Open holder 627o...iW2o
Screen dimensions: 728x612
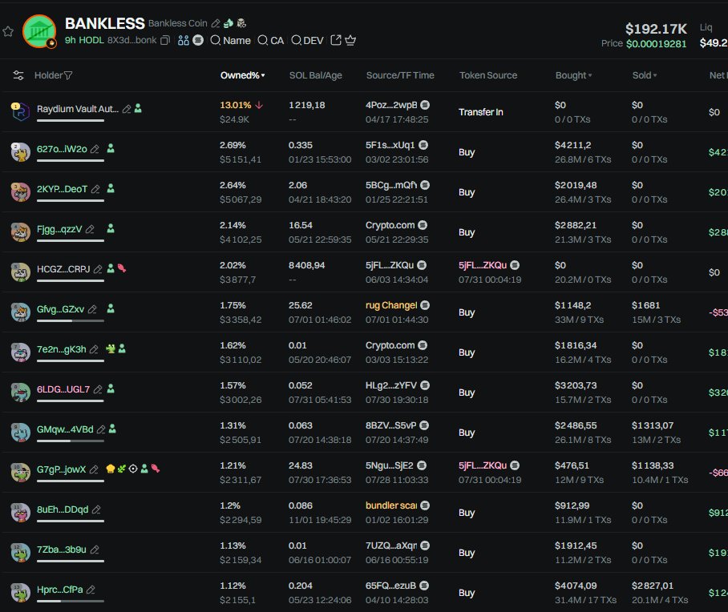(x=62, y=149)
